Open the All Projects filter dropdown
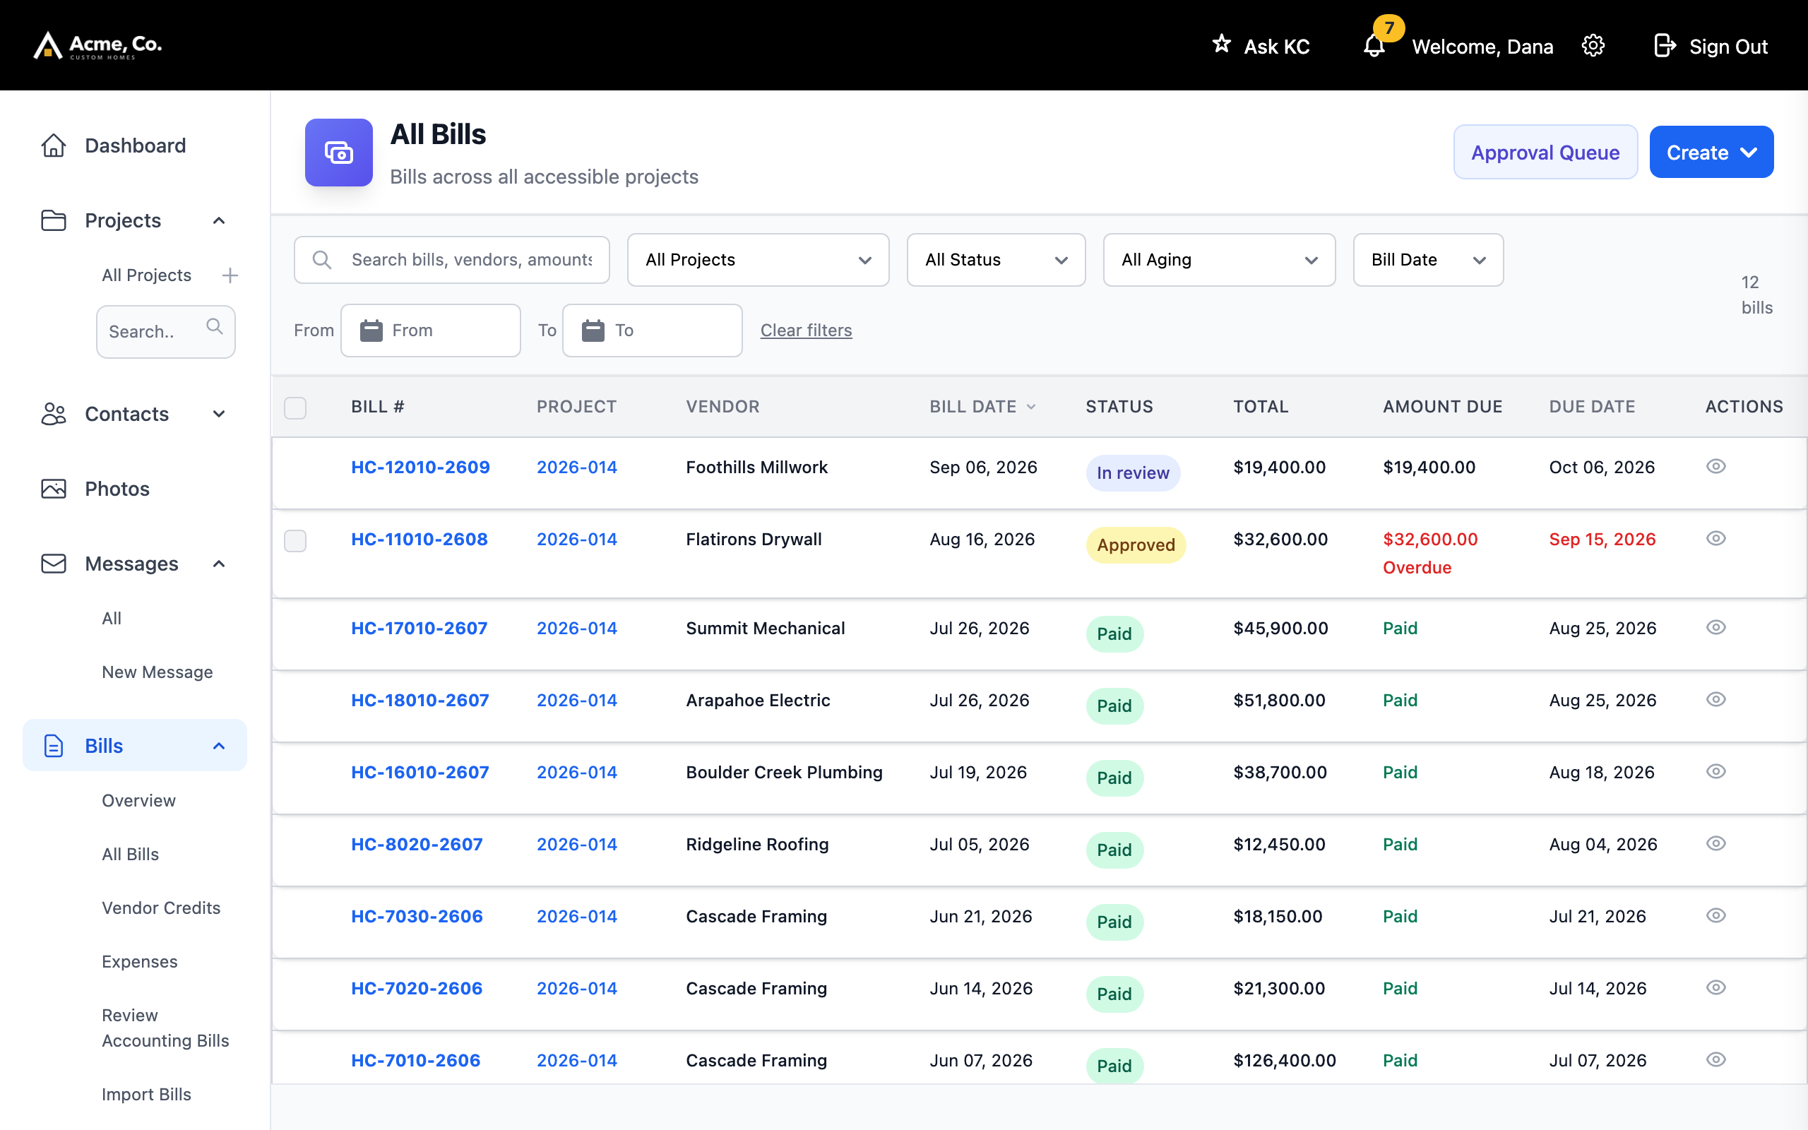Viewport: 1808px width, 1130px height. pyautogui.click(x=758, y=259)
